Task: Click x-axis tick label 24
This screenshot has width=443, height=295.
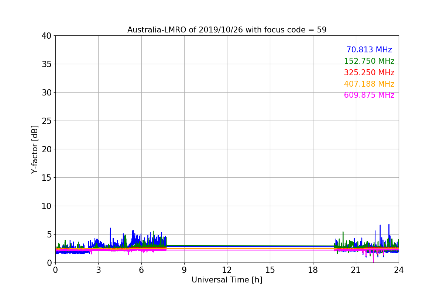Action: pos(399,270)
